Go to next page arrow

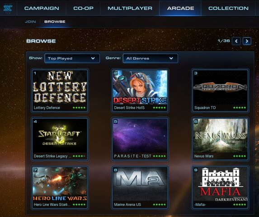(x=247, y=41)
